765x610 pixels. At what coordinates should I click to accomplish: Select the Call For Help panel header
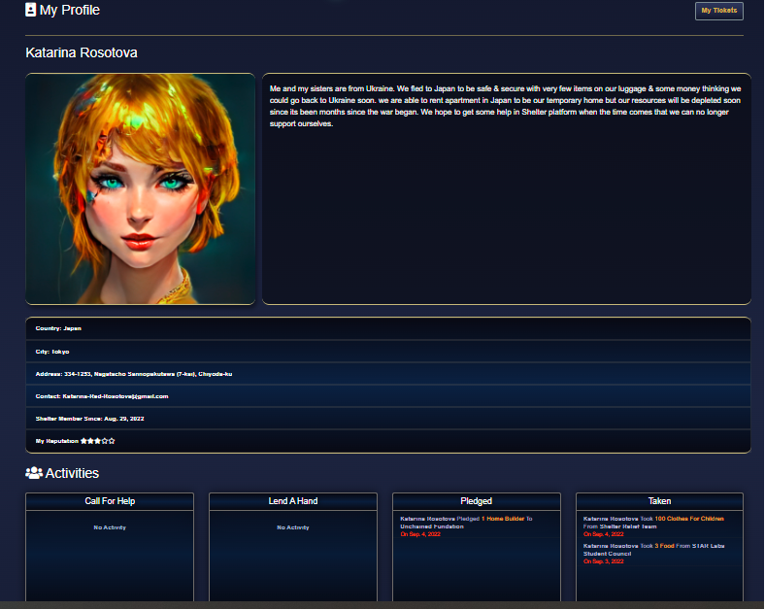tap(110, 501)
